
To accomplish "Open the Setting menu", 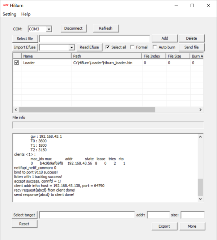I will (x=9, y=14).
